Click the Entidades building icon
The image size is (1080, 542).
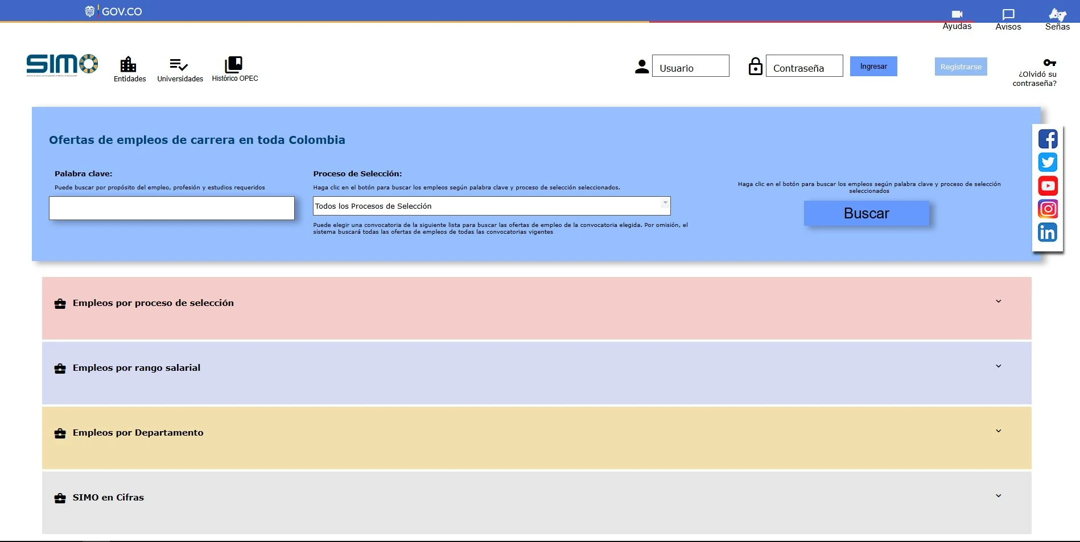click(129, 65)
